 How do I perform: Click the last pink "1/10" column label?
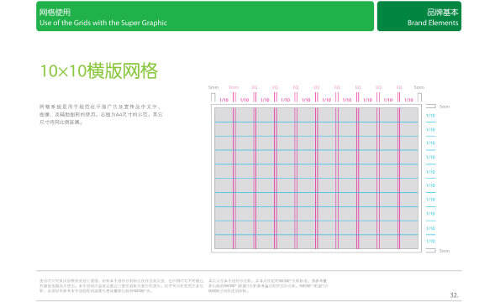(408, 100)
